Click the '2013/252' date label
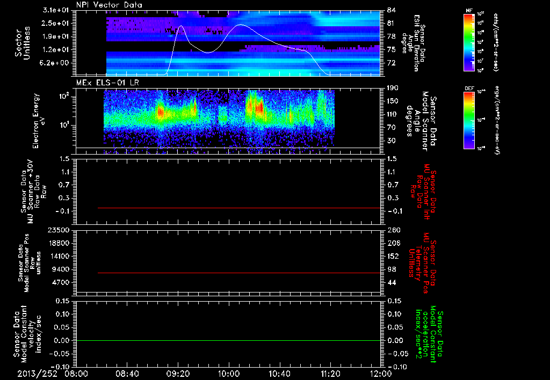Screen dimensions: 550x380 pyautogui.click(x=37, y=374)
